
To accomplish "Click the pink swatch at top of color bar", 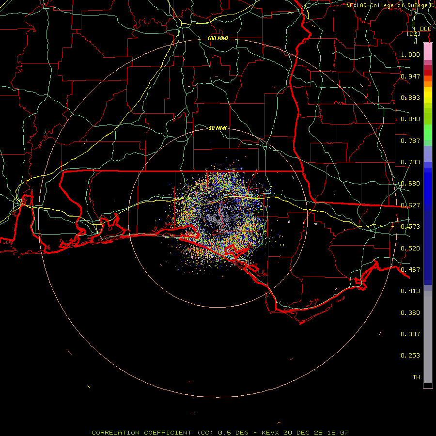I will coord(428,52).
